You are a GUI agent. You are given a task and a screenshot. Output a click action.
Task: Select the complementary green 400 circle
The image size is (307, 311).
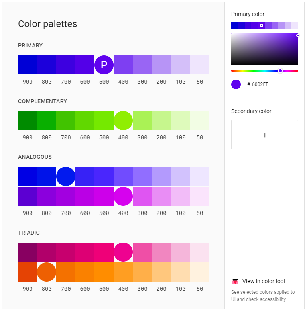point(123,121)
